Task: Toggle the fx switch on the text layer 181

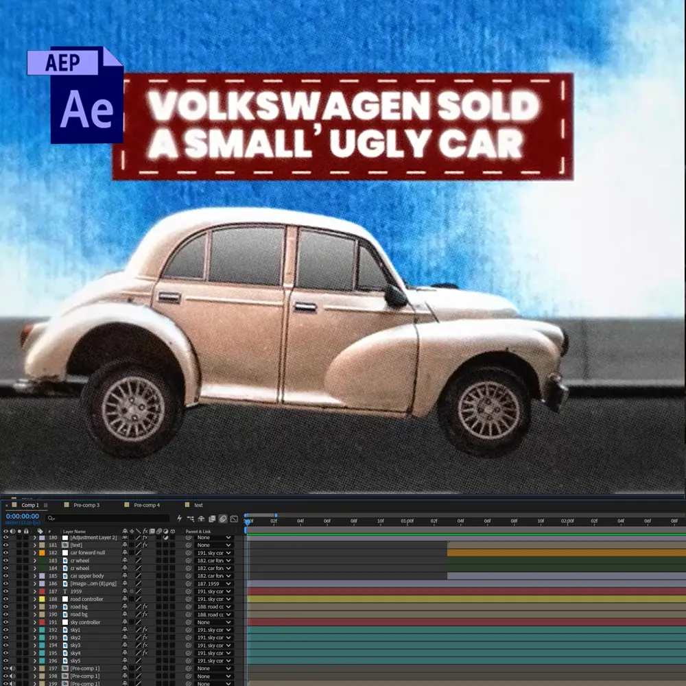Action: point(145,545)
